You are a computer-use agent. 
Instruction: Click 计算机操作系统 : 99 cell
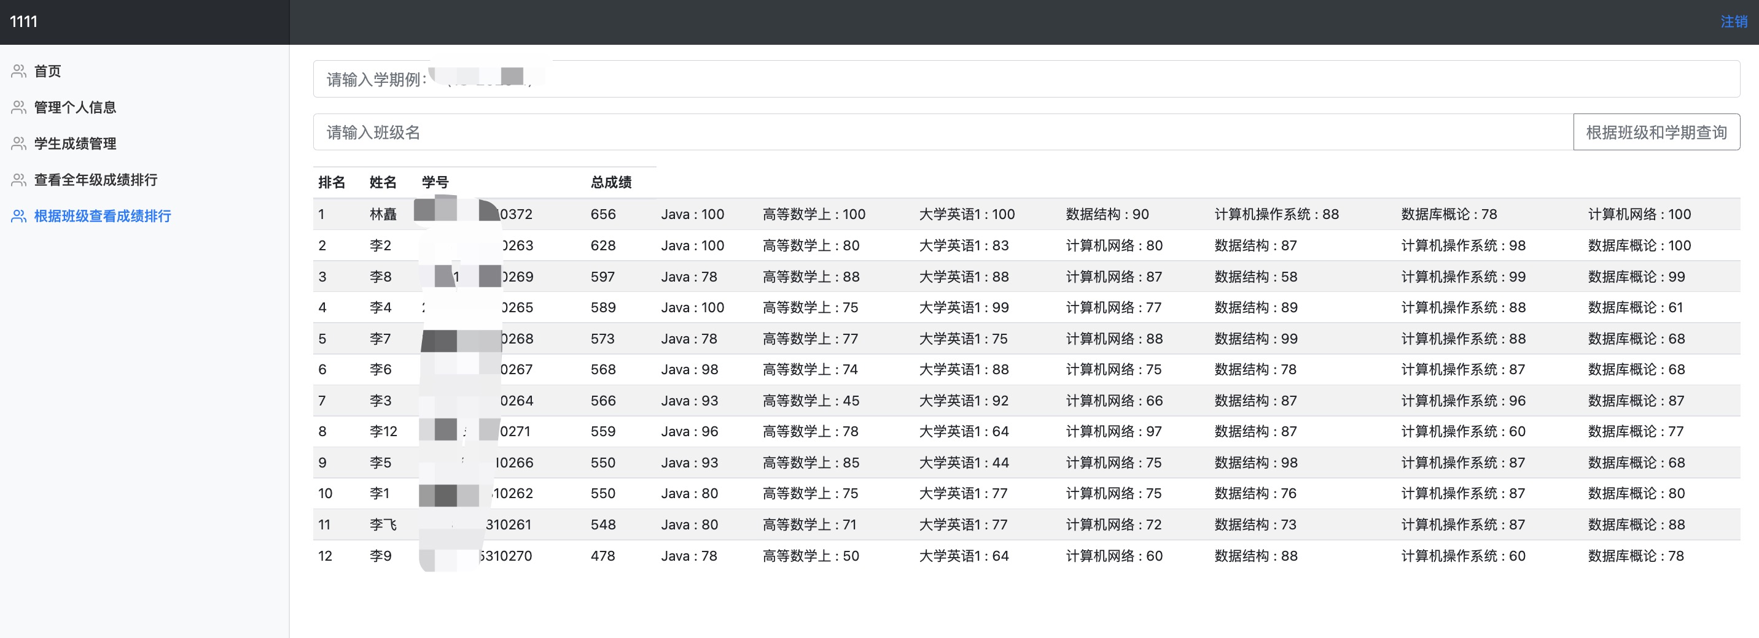pyautogui.click(x=1464, y=277)
